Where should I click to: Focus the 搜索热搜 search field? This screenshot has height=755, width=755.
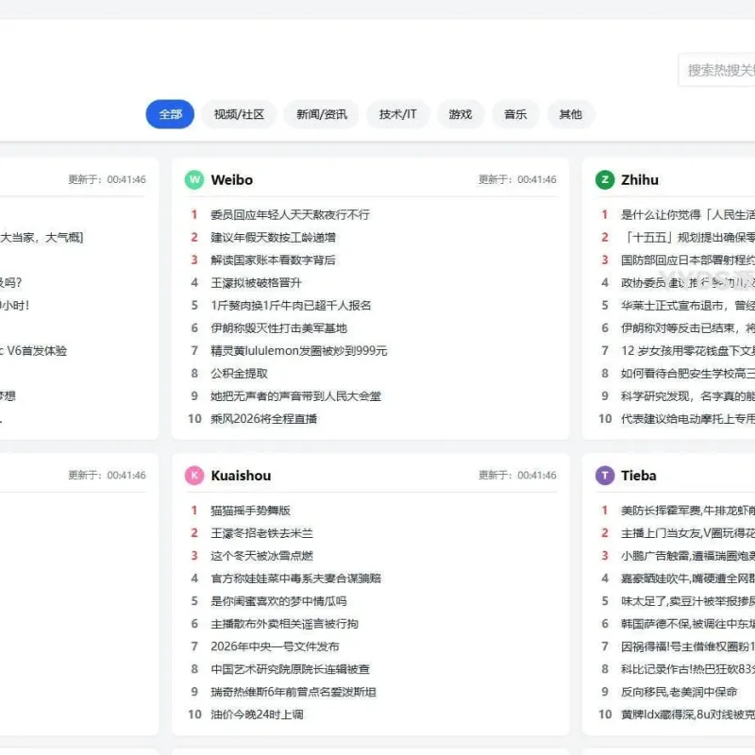pos(717,70)
